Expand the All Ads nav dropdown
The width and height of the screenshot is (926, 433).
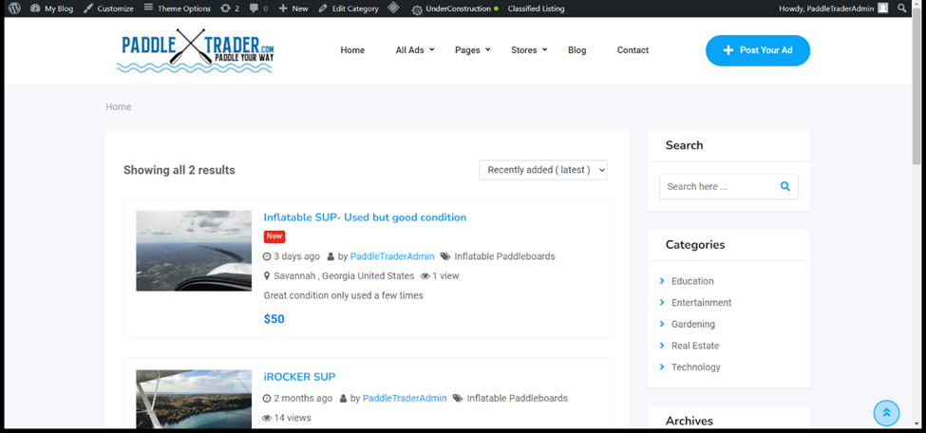pyautogui.click(x=415, y=50)
